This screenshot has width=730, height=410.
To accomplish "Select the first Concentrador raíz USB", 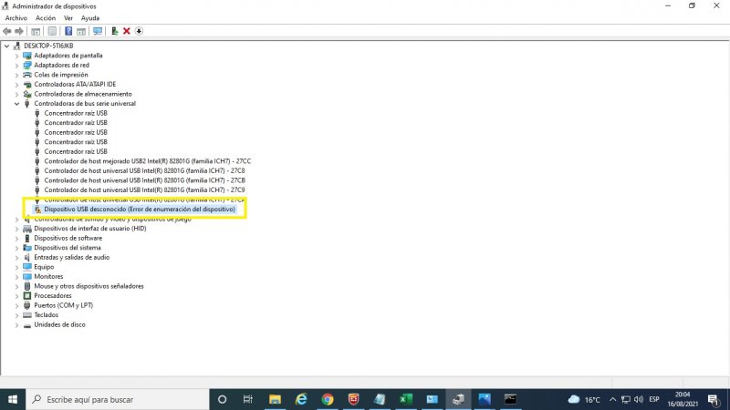I will [x=76, y=113].
